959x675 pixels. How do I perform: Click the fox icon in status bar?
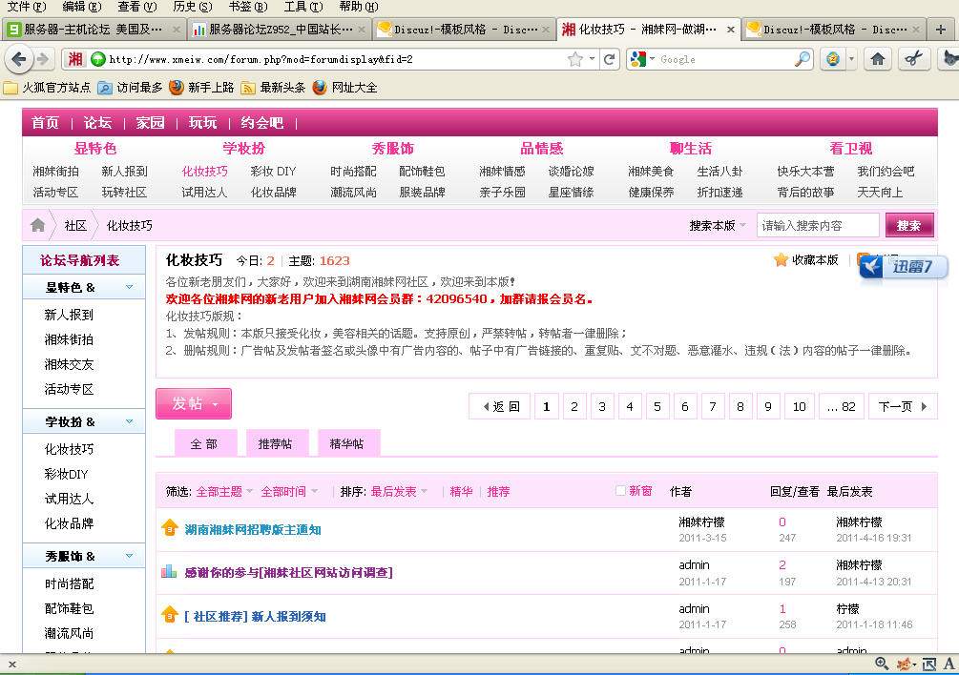click(905, 664)
